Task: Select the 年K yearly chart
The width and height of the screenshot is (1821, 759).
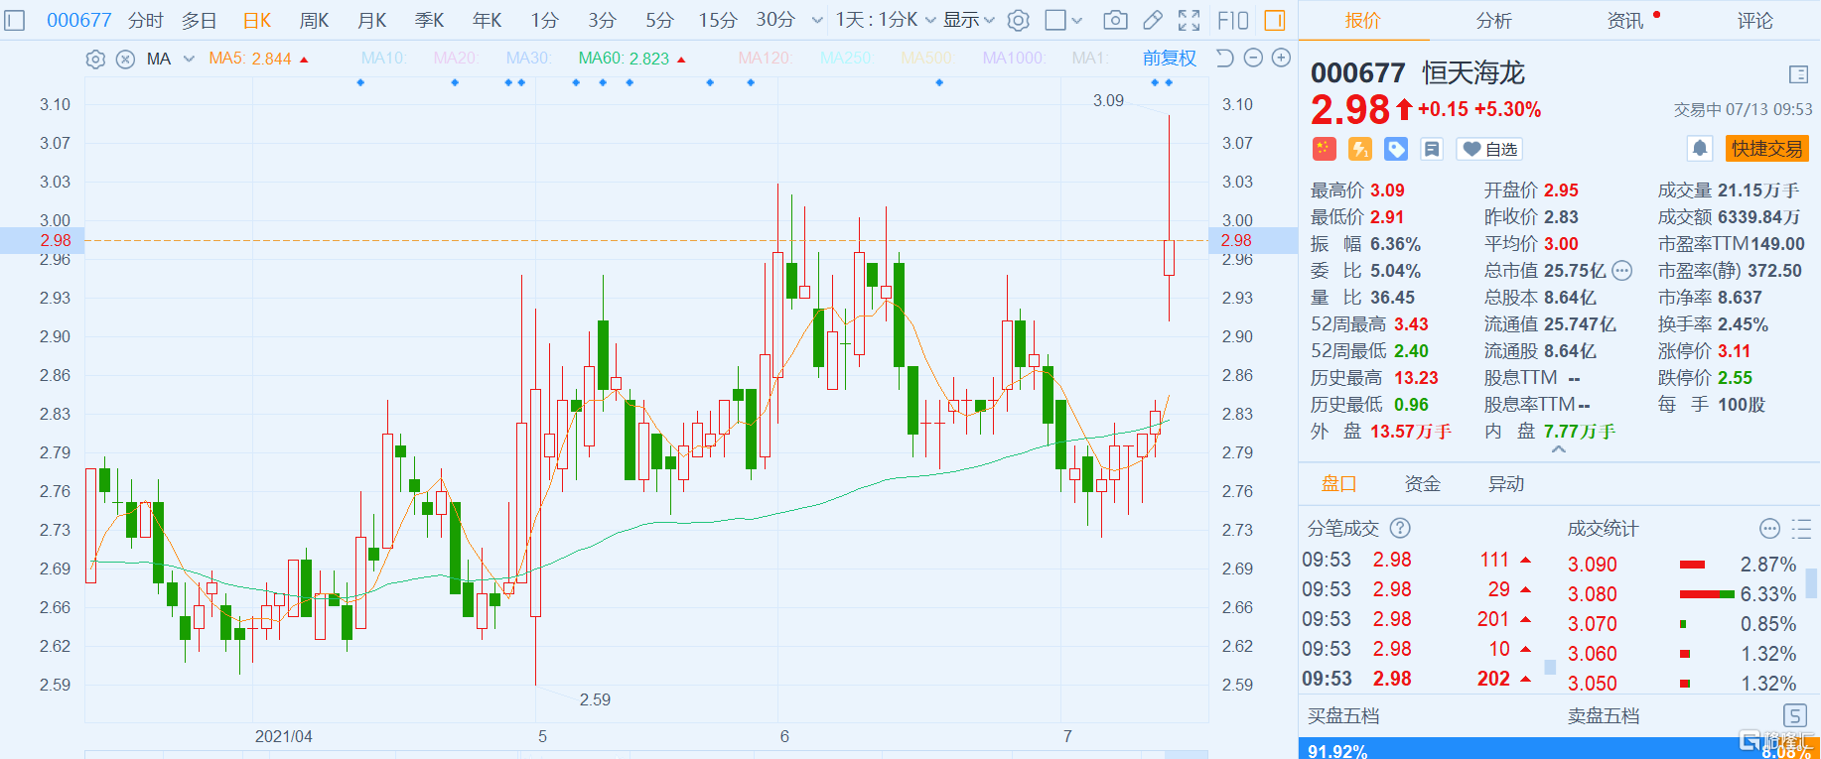Action: (487, 20)
